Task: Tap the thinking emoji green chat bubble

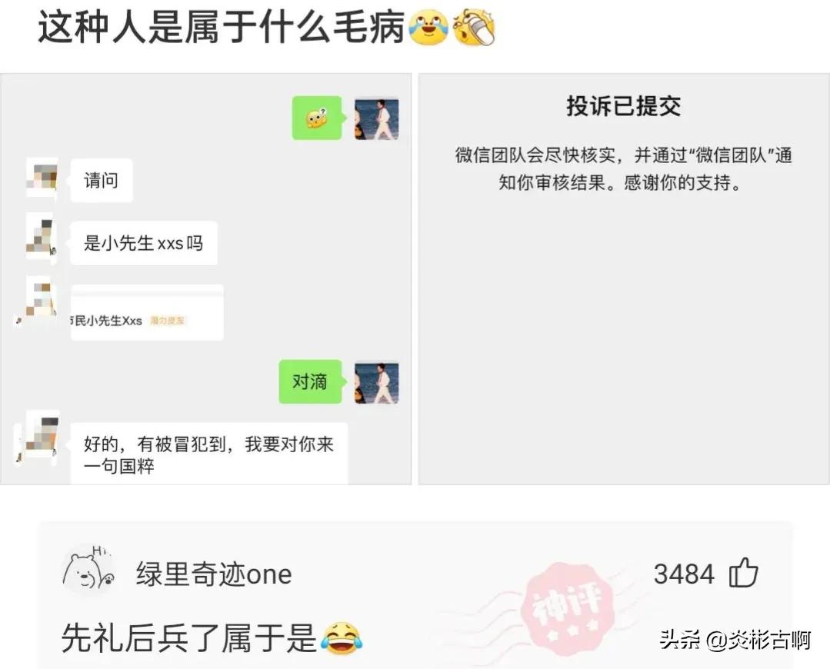Action: pos(317,118)
